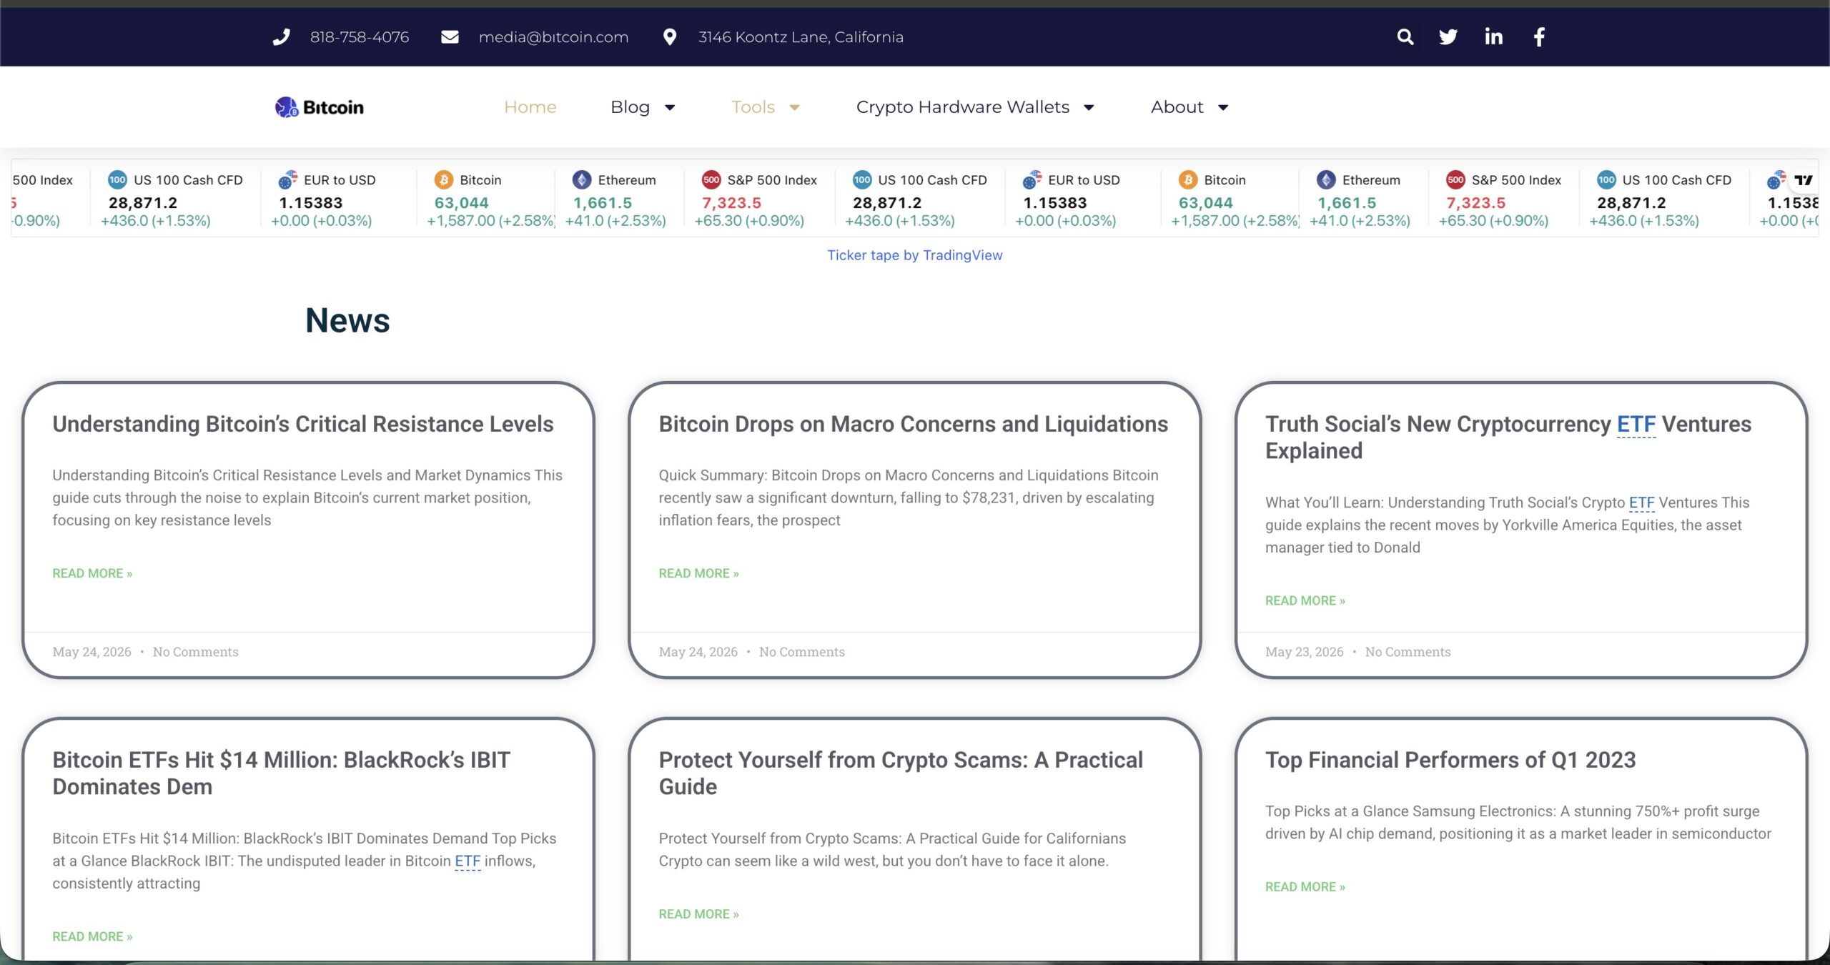Viewport: 1830px width, 965px height.
Task: Click the 3146 Koontz Lane address
Action: pyautogui.click(x=801, y=37)
